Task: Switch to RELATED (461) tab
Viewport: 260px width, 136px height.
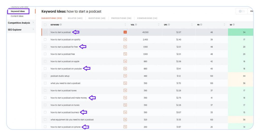Action: pos(75,18)
